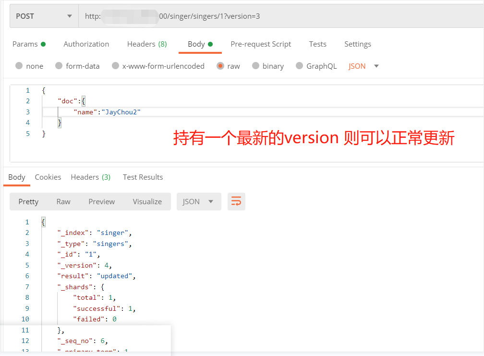Viewport: 484px width, 356px height.
Task: Open the response JSON format dropdown
Action: (199, 202)
